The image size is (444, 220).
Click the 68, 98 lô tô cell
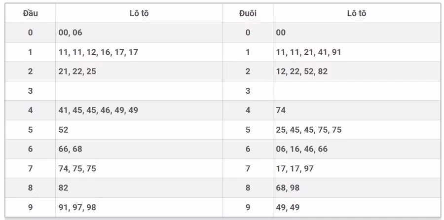coord(288,188)
